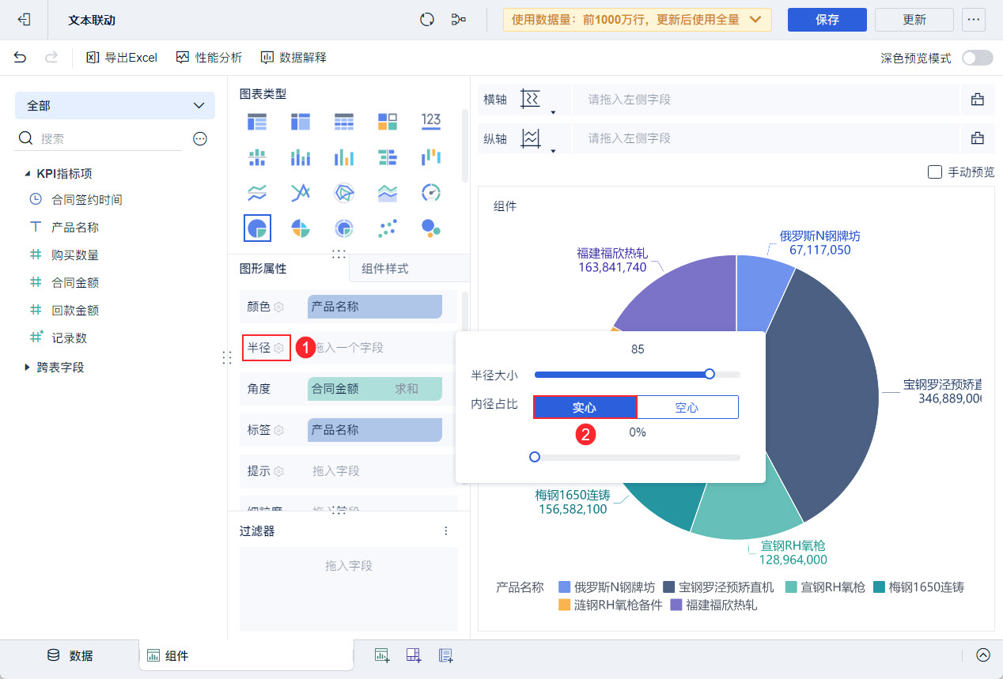This screenshot has width=1003, height=679.
Task: Click the undo arrow
Action: (21, 58)
